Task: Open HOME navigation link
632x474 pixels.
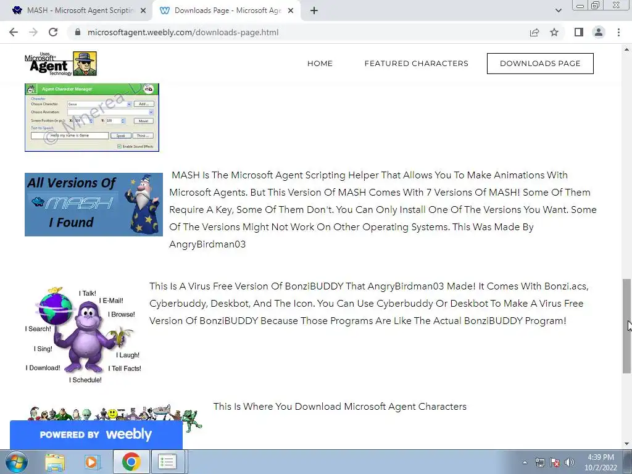Action: coord(320,64)
